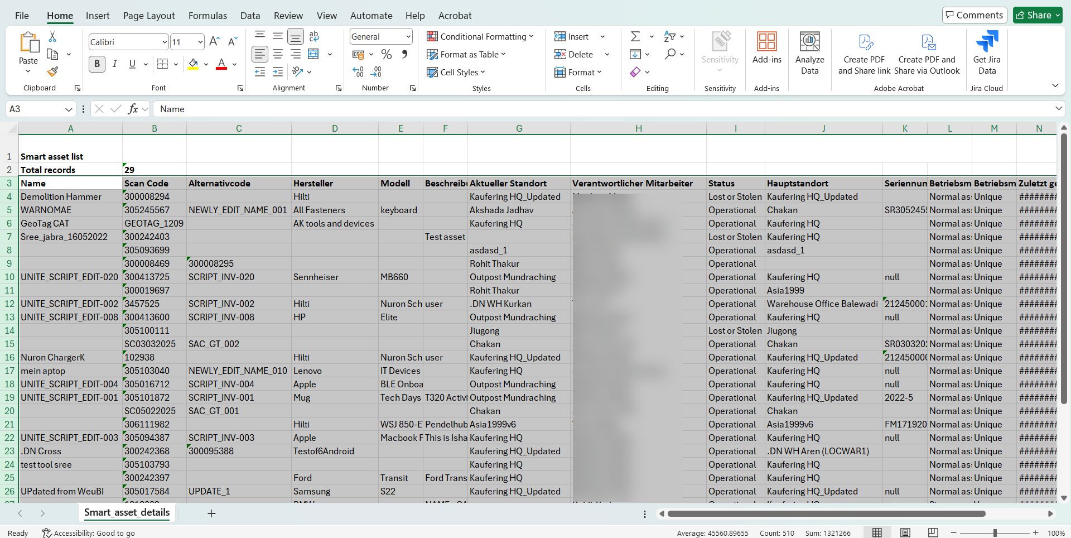Click Decrease Decimal icon
1071x538 pixels.
(377, 71)
